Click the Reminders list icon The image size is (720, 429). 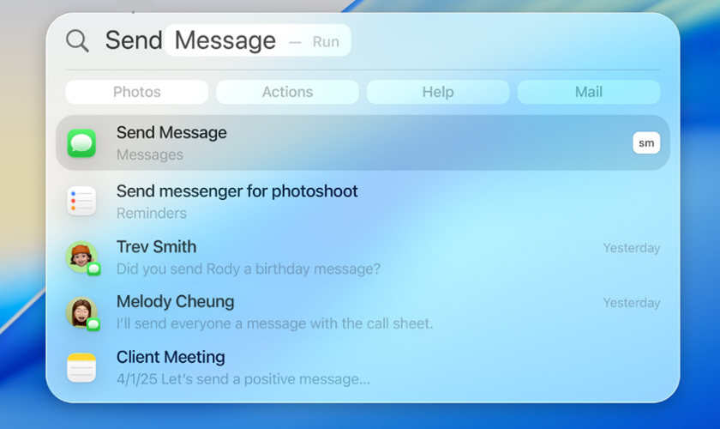point(82,202)
